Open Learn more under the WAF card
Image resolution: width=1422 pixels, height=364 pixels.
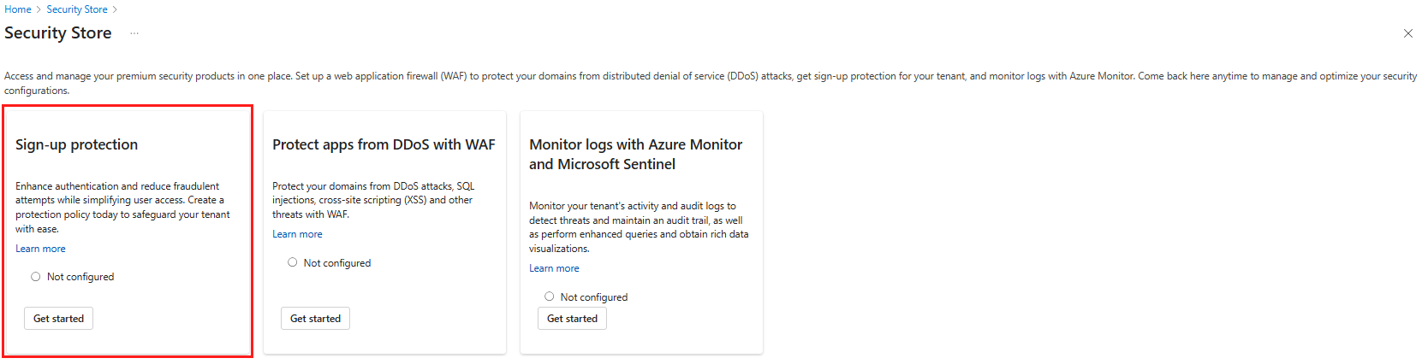pyautogui.click(x=297, y=234)
